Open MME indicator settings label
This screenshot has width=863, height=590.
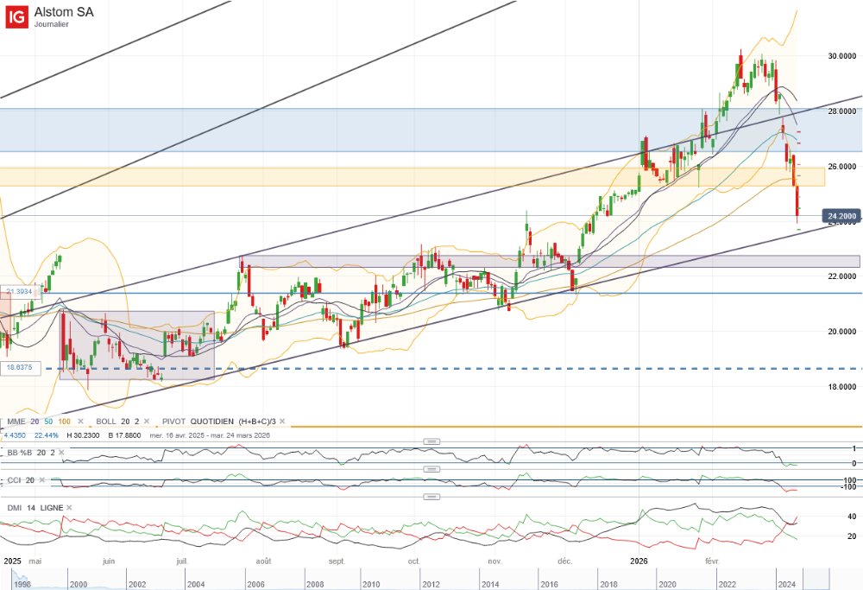[x=16, y=422]
